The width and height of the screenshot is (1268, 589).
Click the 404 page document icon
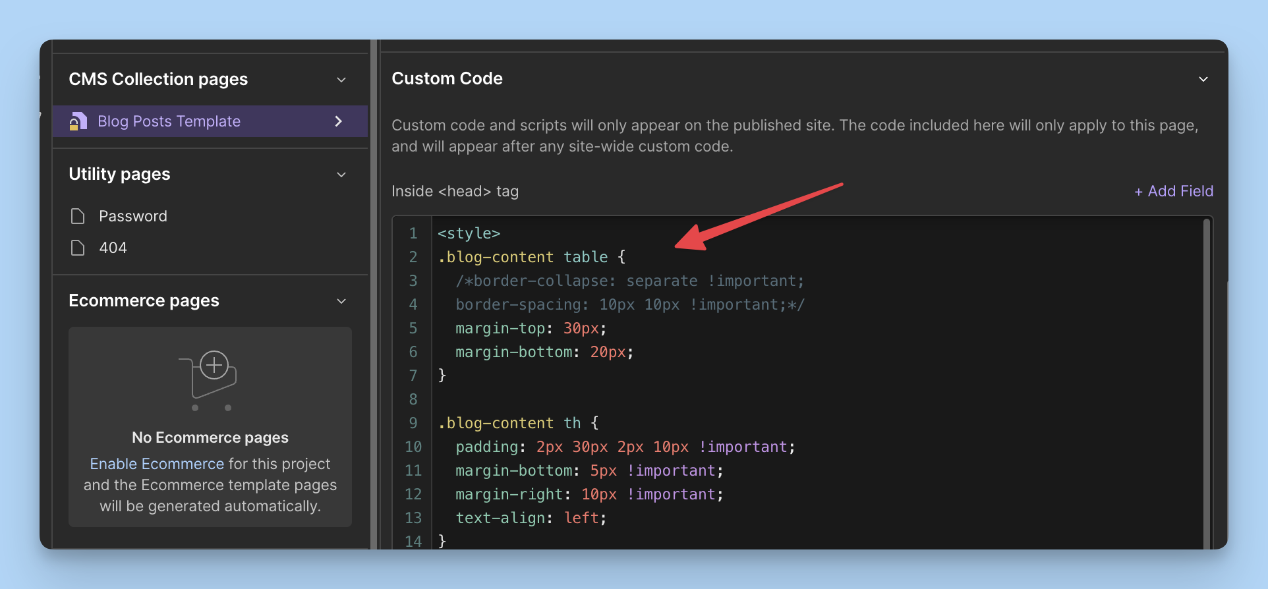[x=78, y=248]
